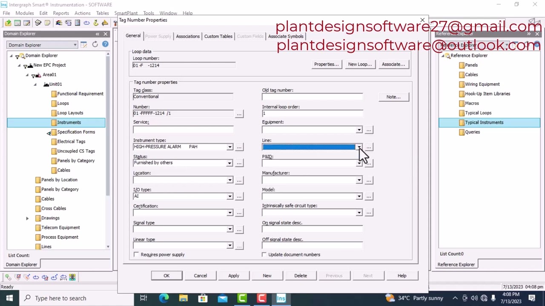The width and height of the screenshot is (545, 306).
Task: Switch to the Custom Tables tab
Action: click(x=218, y=36)
